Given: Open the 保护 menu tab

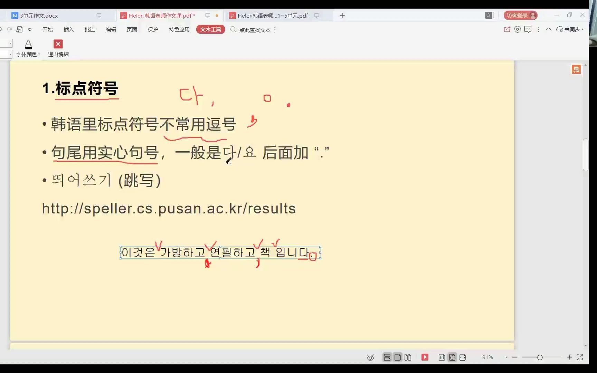Looking at the screenshot, I should pos(153,30).
